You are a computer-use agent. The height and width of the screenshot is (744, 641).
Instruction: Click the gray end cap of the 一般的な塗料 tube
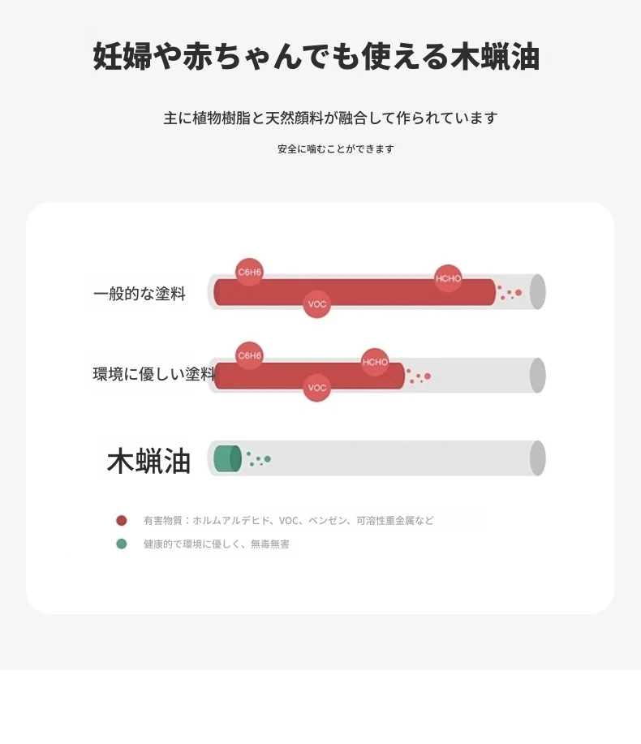[x=537, y=292]
